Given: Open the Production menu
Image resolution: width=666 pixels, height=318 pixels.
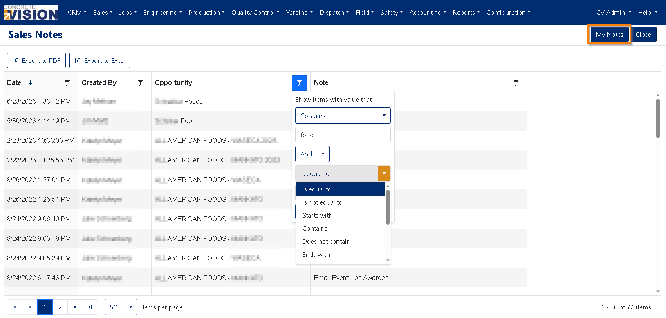Looking at the screenshot, I should [206, 13].
